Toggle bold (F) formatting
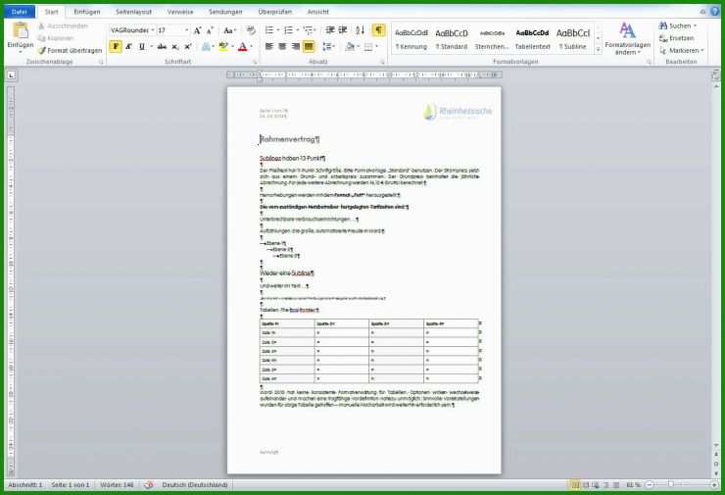Image resolution: width=725 pixels, height=495 pixels. (x=116, y=47)
